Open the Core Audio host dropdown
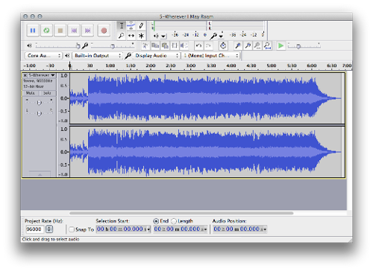Screen dimensions: 373x271 pos(43,56)
